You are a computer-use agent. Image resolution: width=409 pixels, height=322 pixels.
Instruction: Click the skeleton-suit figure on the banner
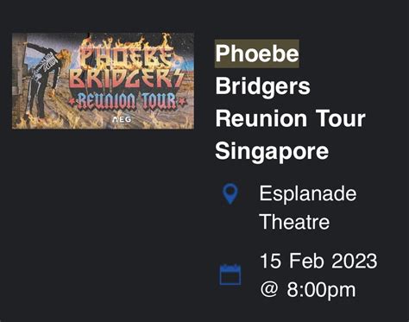[x=46, y=80]
